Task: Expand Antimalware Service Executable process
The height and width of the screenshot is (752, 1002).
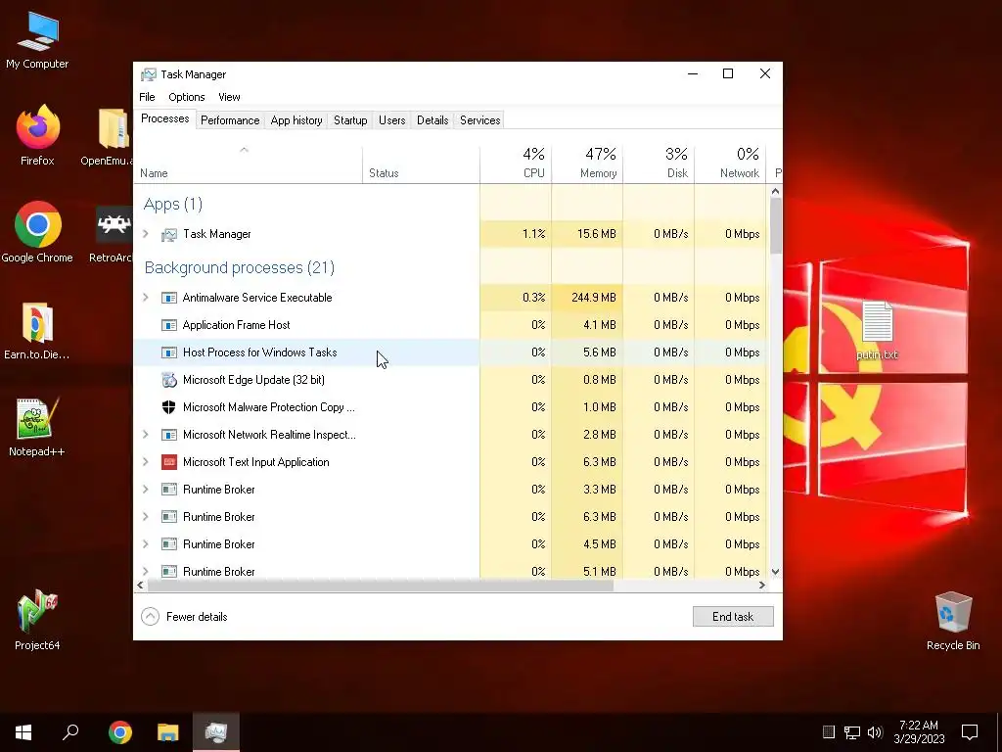Action: 146,298
